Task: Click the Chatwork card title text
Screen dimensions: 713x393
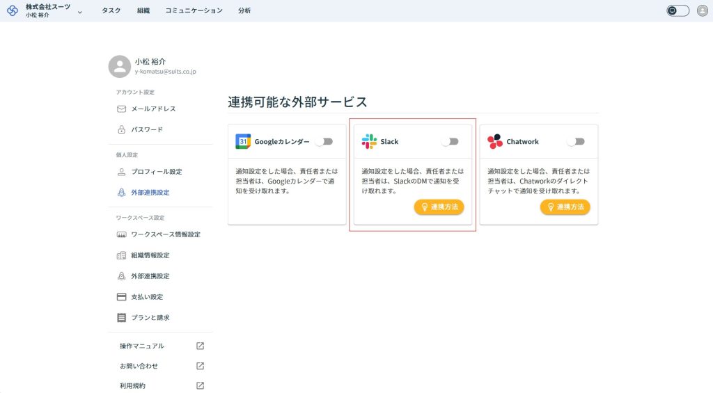Action: [522, 142]
